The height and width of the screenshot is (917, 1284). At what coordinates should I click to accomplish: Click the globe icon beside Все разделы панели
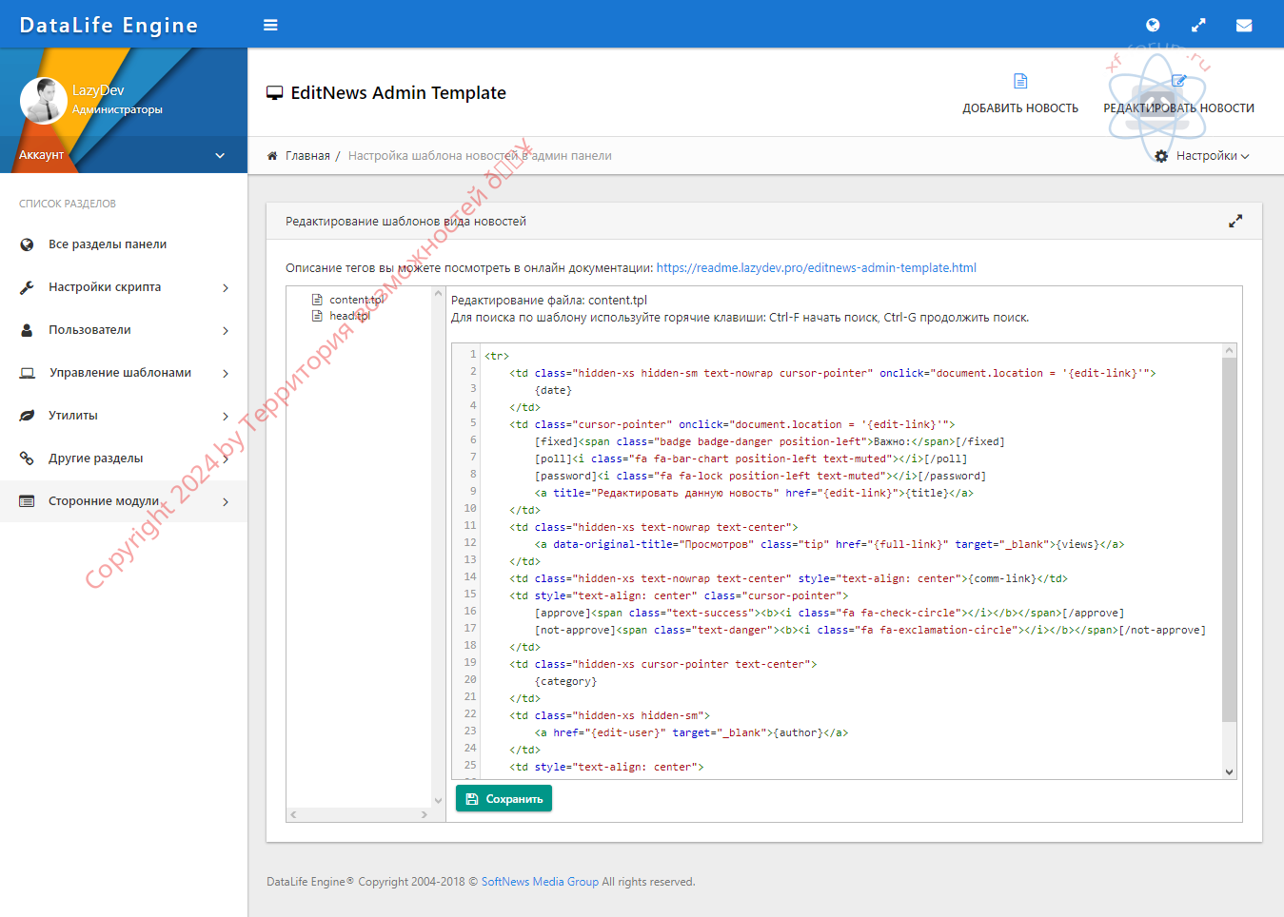(27, 244)
